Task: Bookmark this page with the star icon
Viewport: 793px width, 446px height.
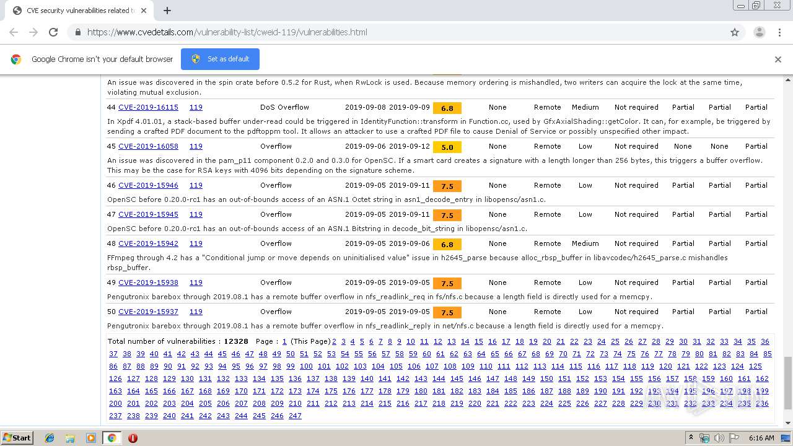Action: [x=735, y=32]
